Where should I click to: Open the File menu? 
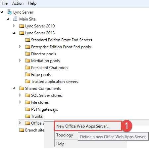point(5,3)
